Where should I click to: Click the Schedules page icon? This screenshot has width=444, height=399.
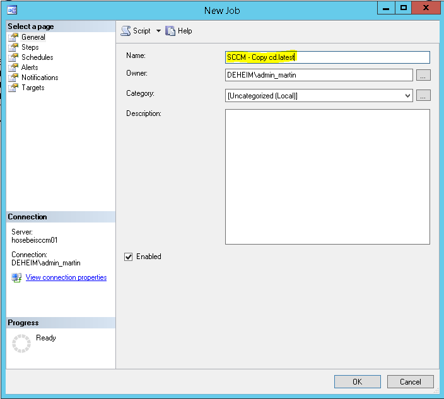pos(13,57)
